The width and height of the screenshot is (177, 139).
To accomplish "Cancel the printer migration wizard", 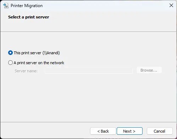I will coord(160,131).
